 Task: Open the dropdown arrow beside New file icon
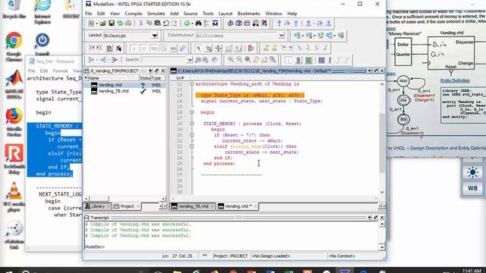(96, 24)
